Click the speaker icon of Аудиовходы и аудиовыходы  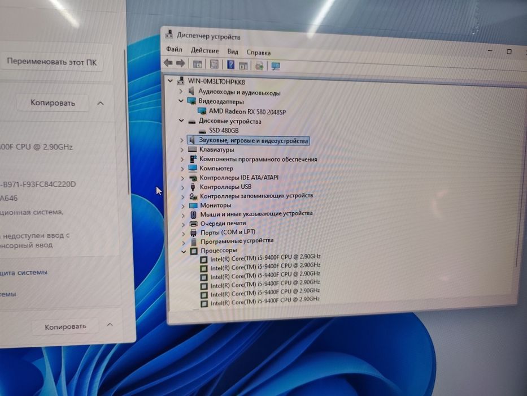pos(191,91)
